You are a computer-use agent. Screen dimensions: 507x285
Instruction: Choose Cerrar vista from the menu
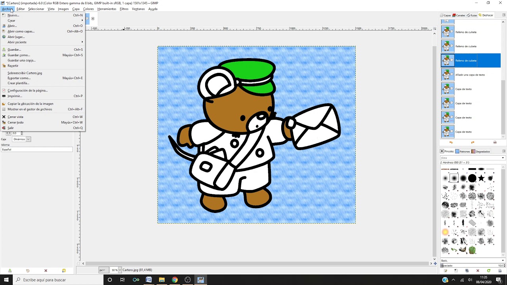tap(43, 117)
